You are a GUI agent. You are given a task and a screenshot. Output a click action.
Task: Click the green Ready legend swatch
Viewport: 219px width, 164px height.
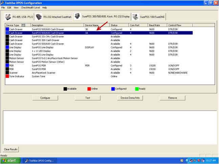click(137, 89)
